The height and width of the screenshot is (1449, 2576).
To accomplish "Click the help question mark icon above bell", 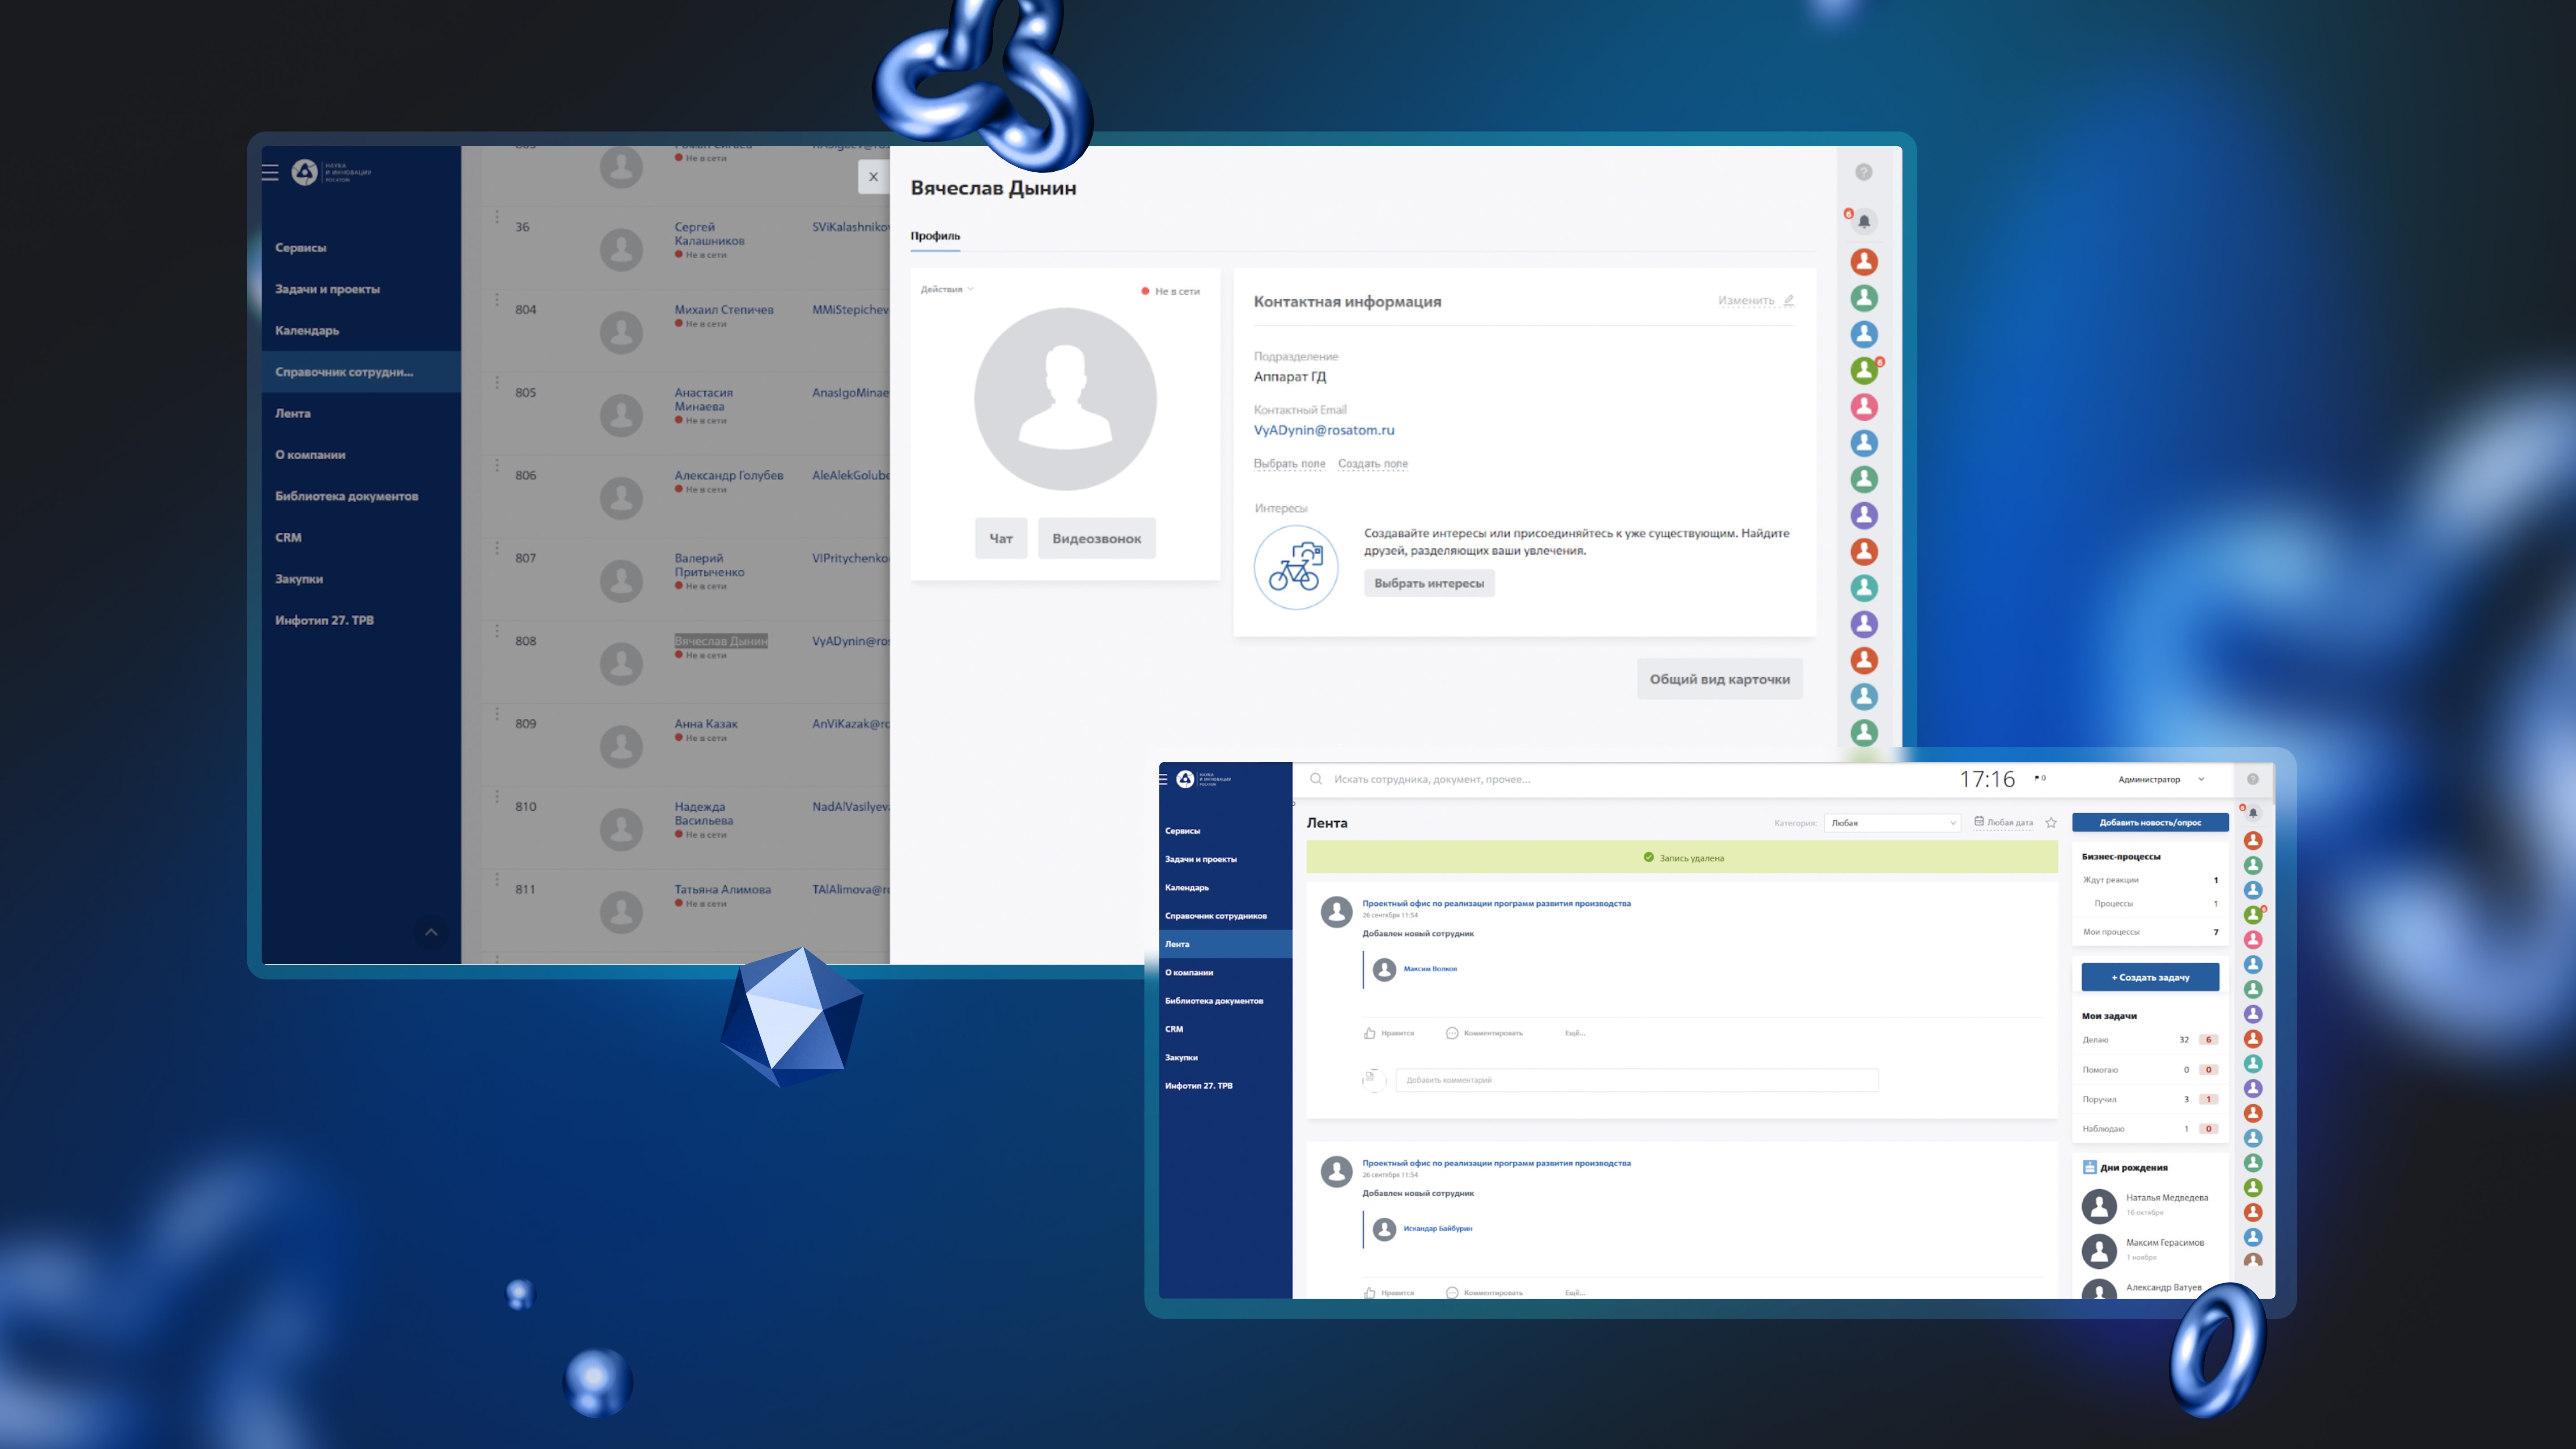I will (1864, 172).
